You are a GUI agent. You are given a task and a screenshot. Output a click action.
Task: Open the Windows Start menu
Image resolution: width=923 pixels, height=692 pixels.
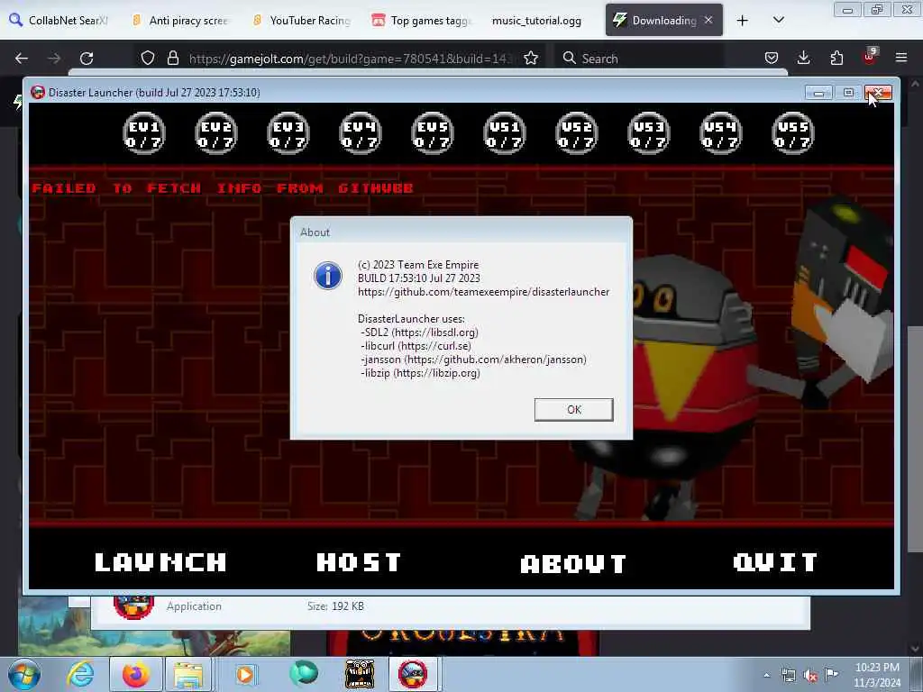click(x=24, y=674)
